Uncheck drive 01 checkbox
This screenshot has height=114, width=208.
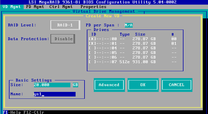tap(92, 43)
